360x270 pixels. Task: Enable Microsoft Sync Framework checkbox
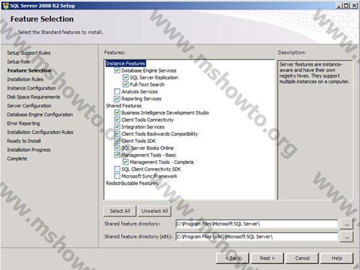pyautogui.click(x=117, y=176)
